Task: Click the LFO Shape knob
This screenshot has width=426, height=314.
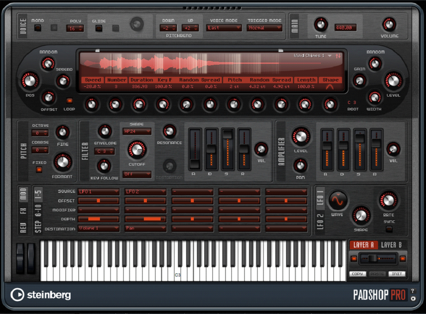Action: [x=361, y=216]
